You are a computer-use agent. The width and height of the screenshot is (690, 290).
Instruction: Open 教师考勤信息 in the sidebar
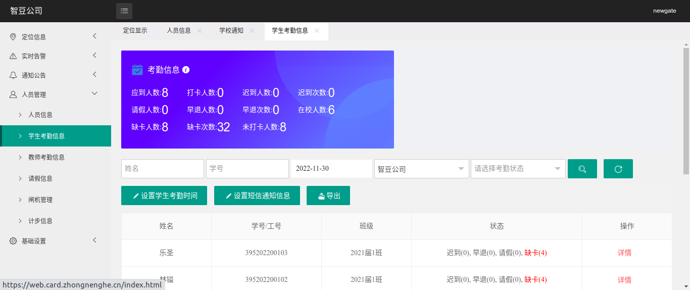[46, 157]
